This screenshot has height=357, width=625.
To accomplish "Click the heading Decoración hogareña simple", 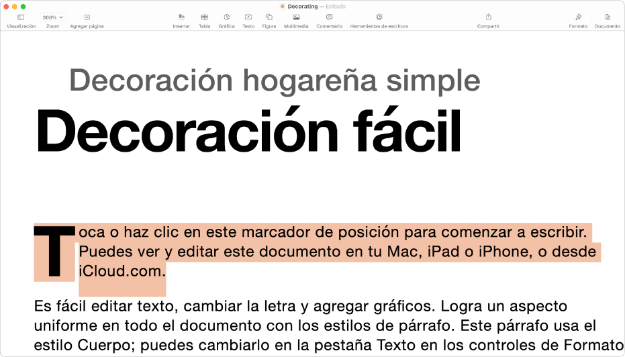I will [x=275, y=81].
